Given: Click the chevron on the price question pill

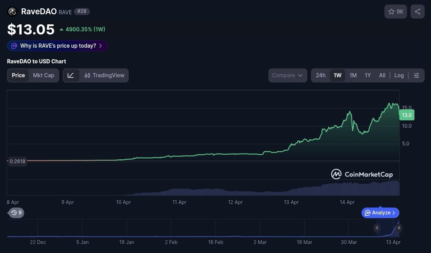Looking at the screenshot, I should [101, 46].
